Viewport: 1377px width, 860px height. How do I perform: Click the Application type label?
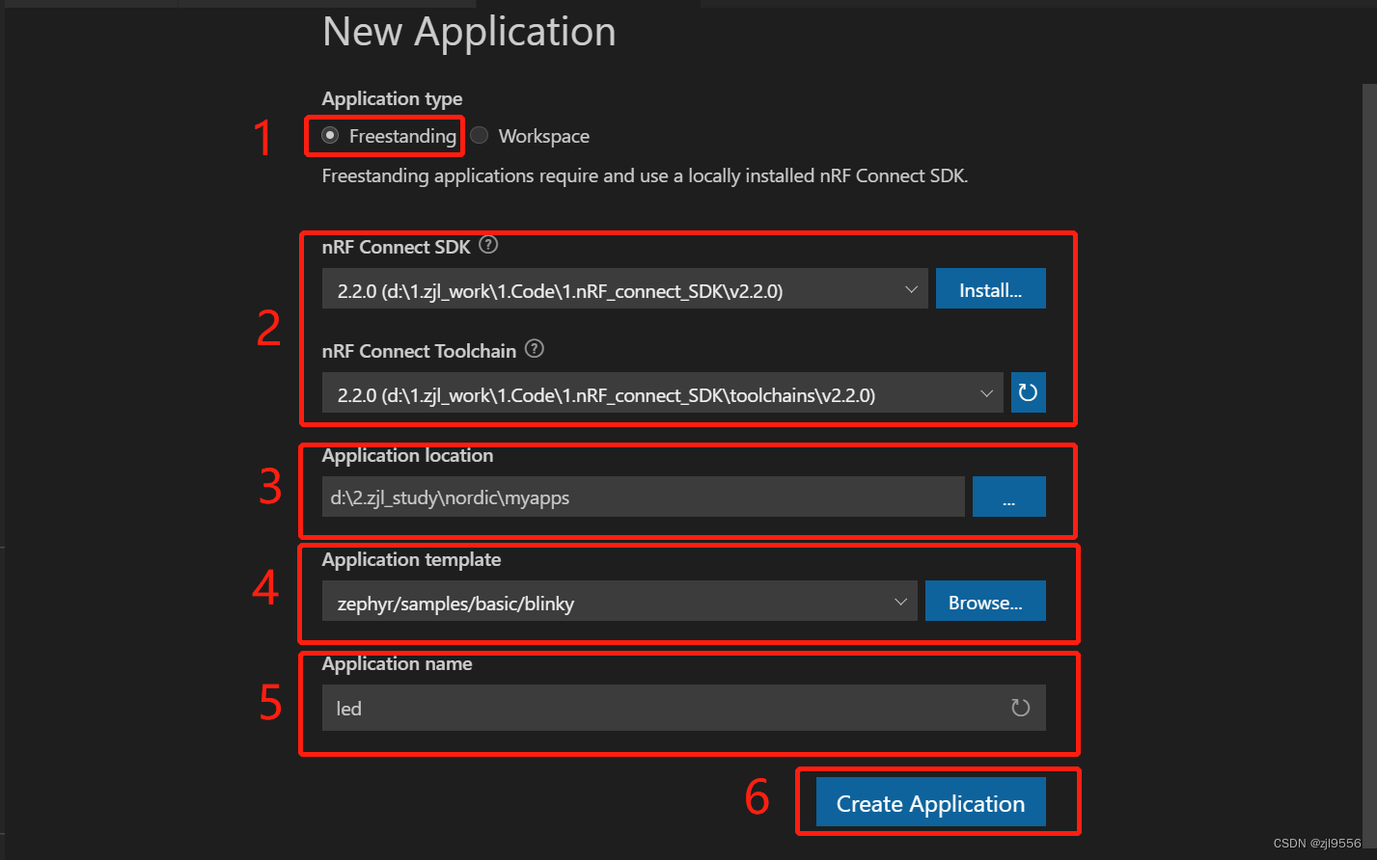(x=392, y=98)
